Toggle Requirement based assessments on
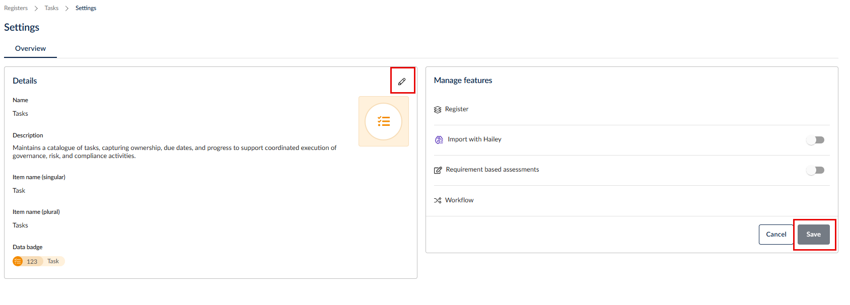Image resolution: width=850 pixels, height=305 pixels. pyautogui.click(x=815, y=170)
